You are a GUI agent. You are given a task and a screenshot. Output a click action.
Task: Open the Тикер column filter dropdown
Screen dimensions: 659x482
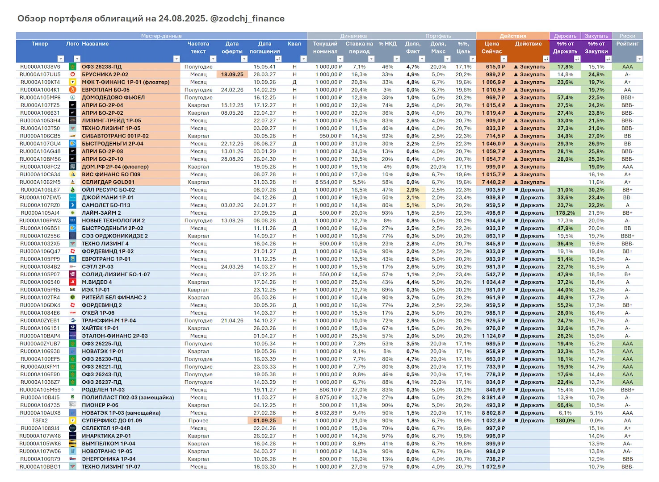[61, 59]
